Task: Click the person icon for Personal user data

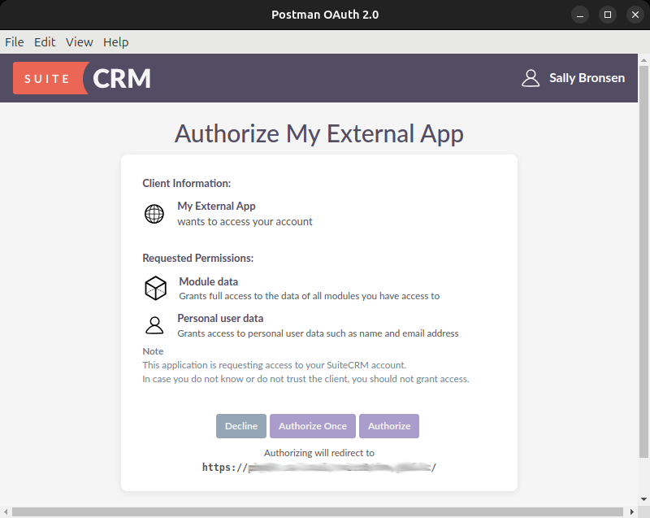Action: pyautogui.click(x=155, y=324)
